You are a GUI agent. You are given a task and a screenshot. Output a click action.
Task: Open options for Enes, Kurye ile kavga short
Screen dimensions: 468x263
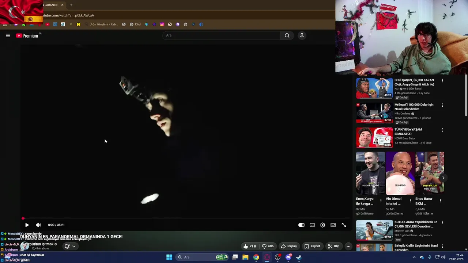pyautogui.click(x=381, y=201)
